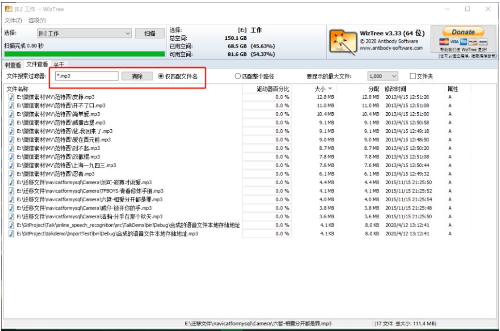Click mp3 icon beside TFBOYS-青春修炼手册.mp3
The width and height of the screenshot is (500, 331).
11,191
